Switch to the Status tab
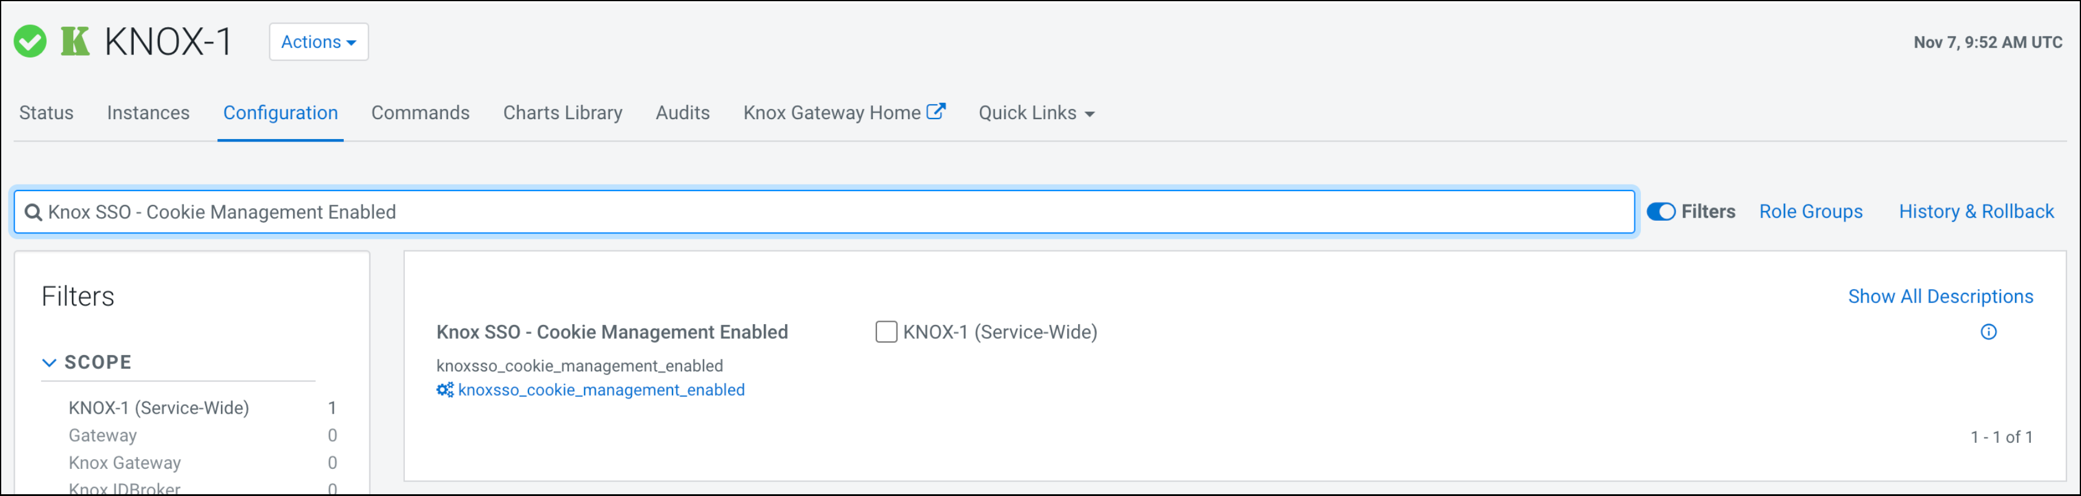The image size is (2081, 496). click(46, 113)
